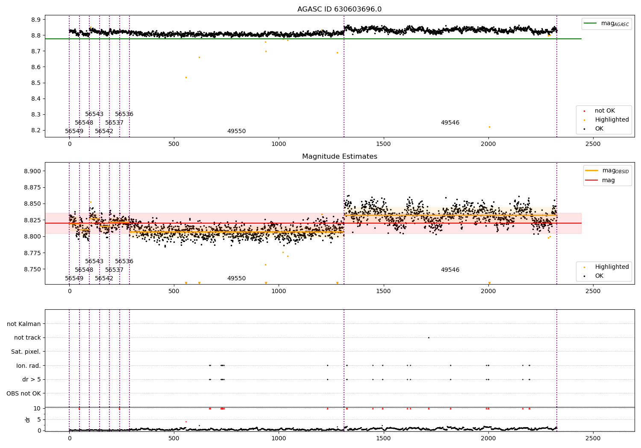Click y-axis tick "8.5" in top plot
Image resolution: width=641 pixels, height=448 pixels.
click(x=36, y=83)
